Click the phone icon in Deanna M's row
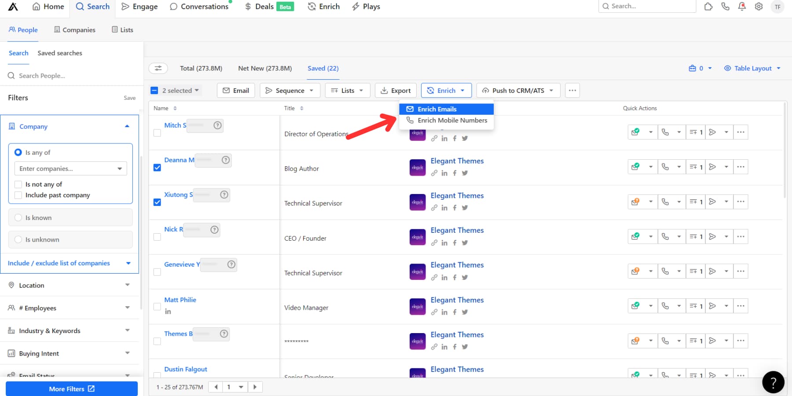792x396 pixels. (665, 167)
